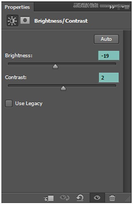Click the Use Legacy label text
133x204 pixels.
[29, 104]
